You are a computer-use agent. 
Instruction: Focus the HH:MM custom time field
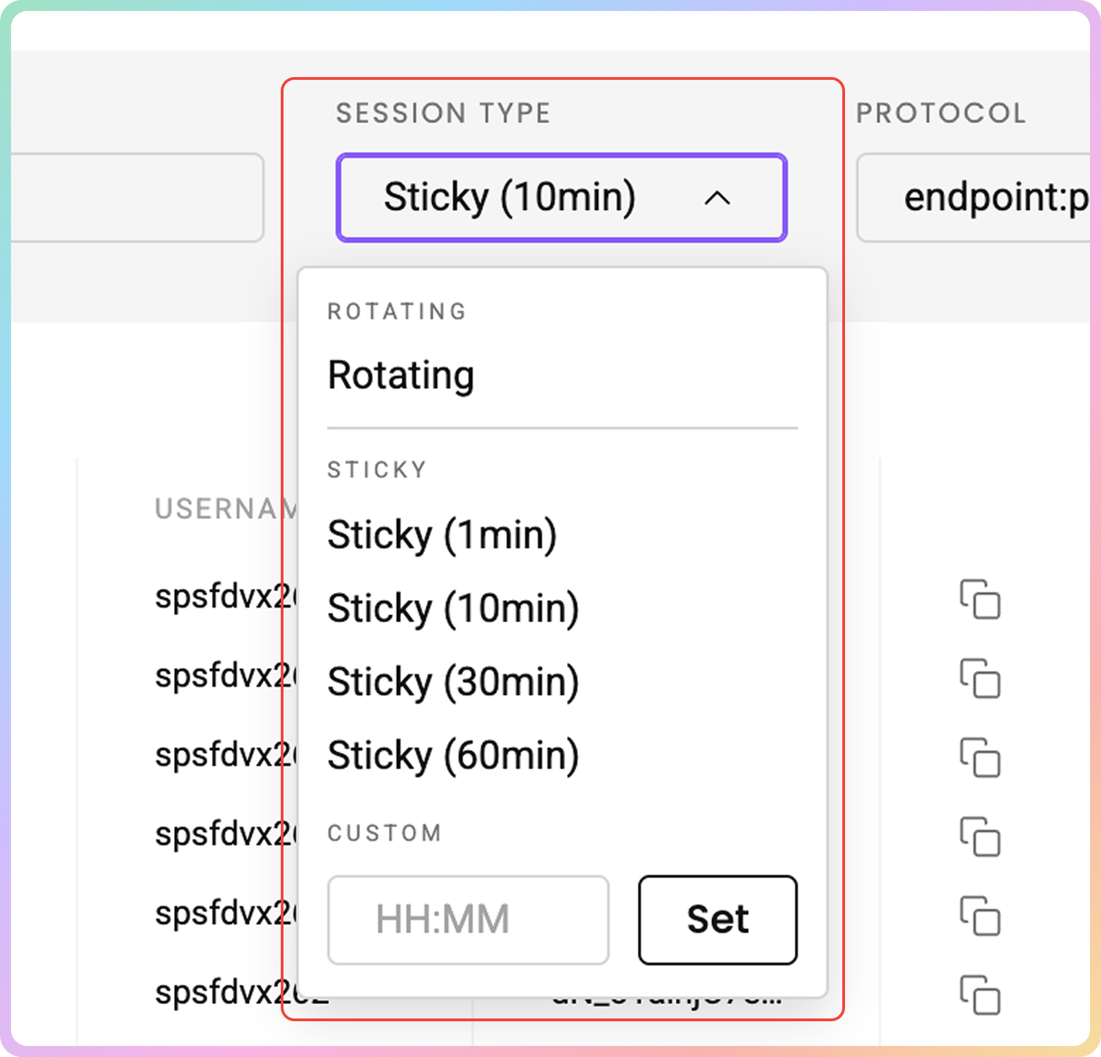click(468, 920)
